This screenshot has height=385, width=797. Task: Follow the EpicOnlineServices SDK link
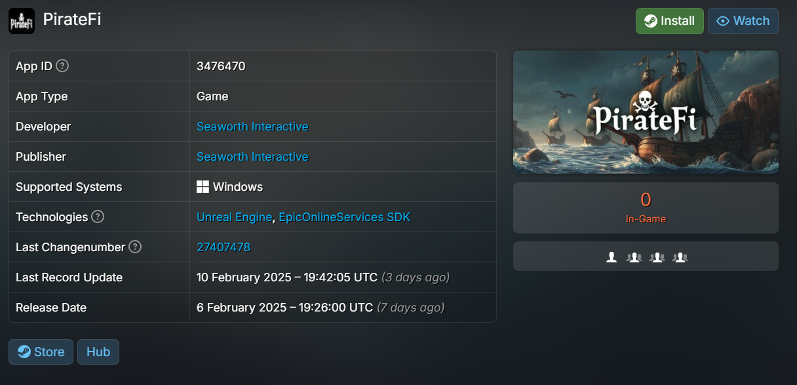pyautogui.click(x=344, y=217)
